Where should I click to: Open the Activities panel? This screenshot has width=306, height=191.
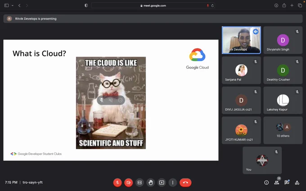297,182
